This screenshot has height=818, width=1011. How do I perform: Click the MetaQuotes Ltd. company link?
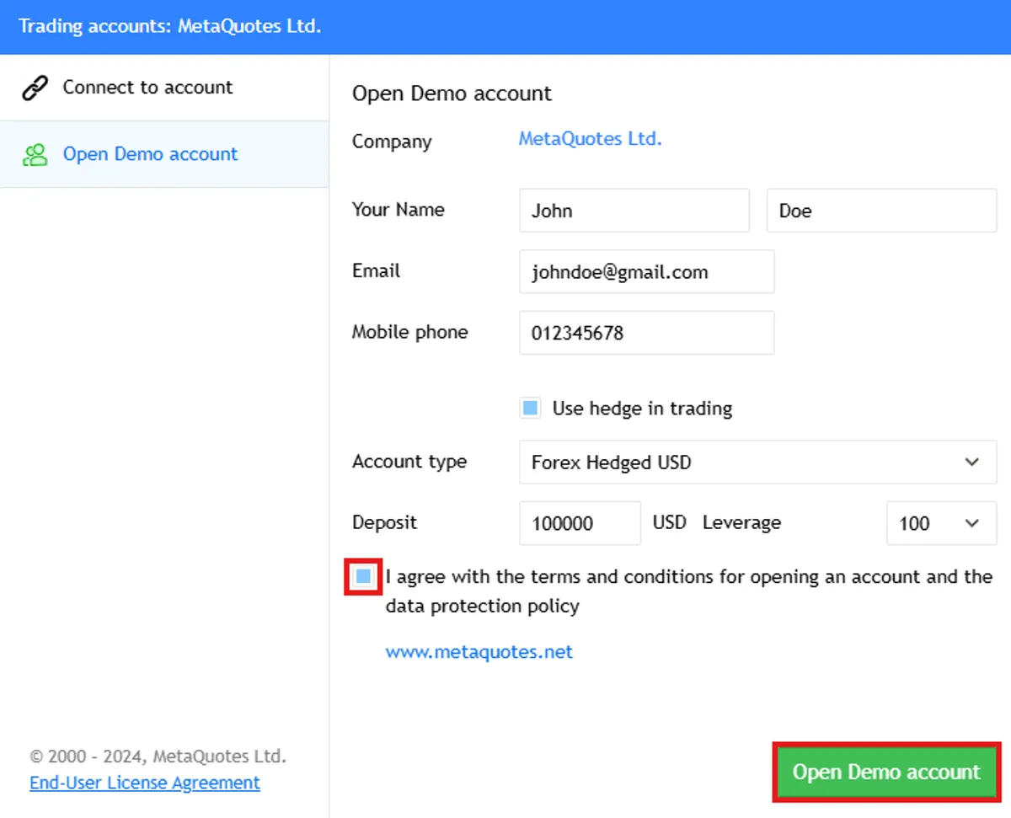(x=590, y=139)
